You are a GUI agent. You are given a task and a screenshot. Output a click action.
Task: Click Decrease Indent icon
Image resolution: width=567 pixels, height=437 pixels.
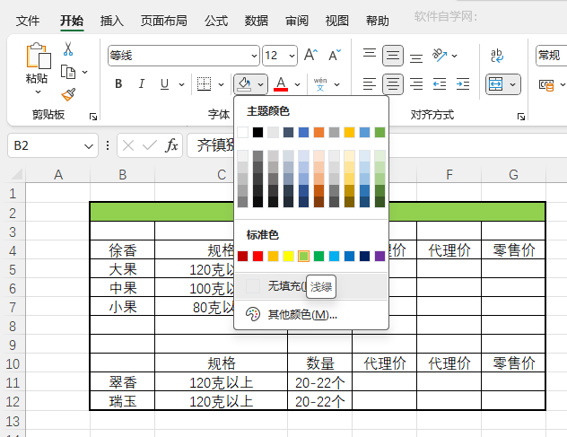(440, 84)
